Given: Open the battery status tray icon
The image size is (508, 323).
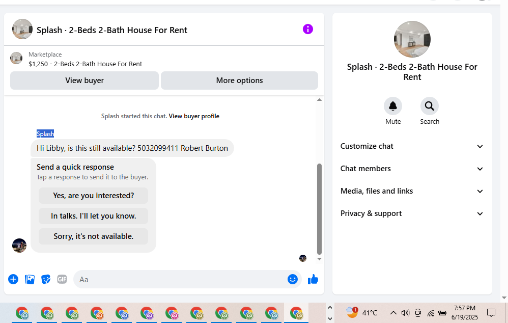Looking at the screenshot, I should click(442, 313).
